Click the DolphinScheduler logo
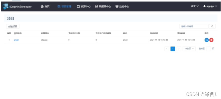This screenshot has width=221, height=99. [17, 7]
